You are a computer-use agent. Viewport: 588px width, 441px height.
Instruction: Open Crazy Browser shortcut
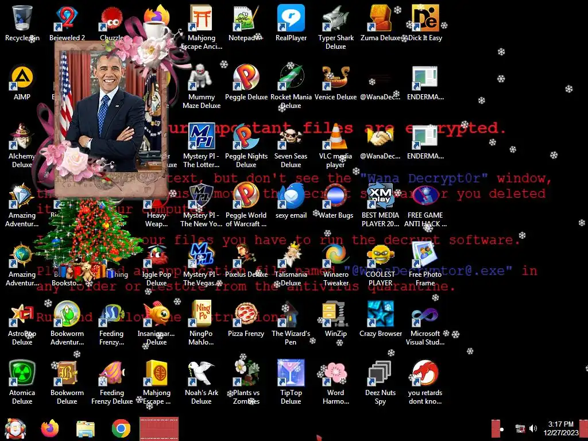pos(380,319)
